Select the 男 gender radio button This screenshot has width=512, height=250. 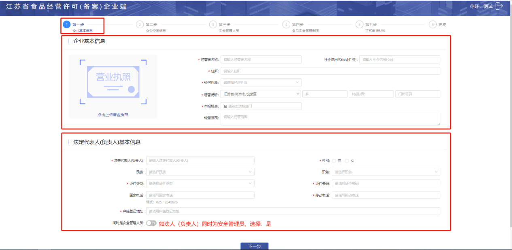(x=334, y=161)
